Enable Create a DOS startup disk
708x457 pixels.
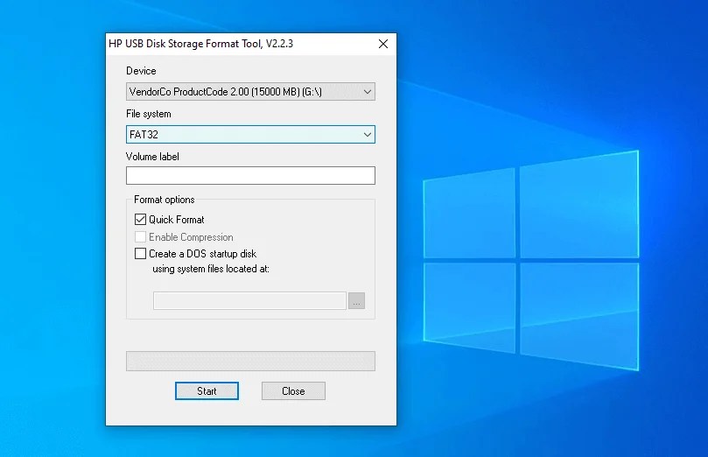pos(140,253)
